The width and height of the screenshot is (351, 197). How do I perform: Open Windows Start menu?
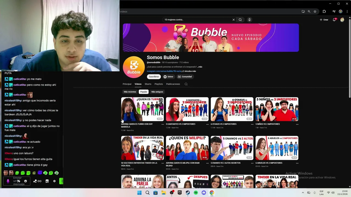pos(139,193)
